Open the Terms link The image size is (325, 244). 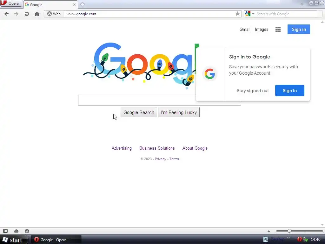(174, 159)
